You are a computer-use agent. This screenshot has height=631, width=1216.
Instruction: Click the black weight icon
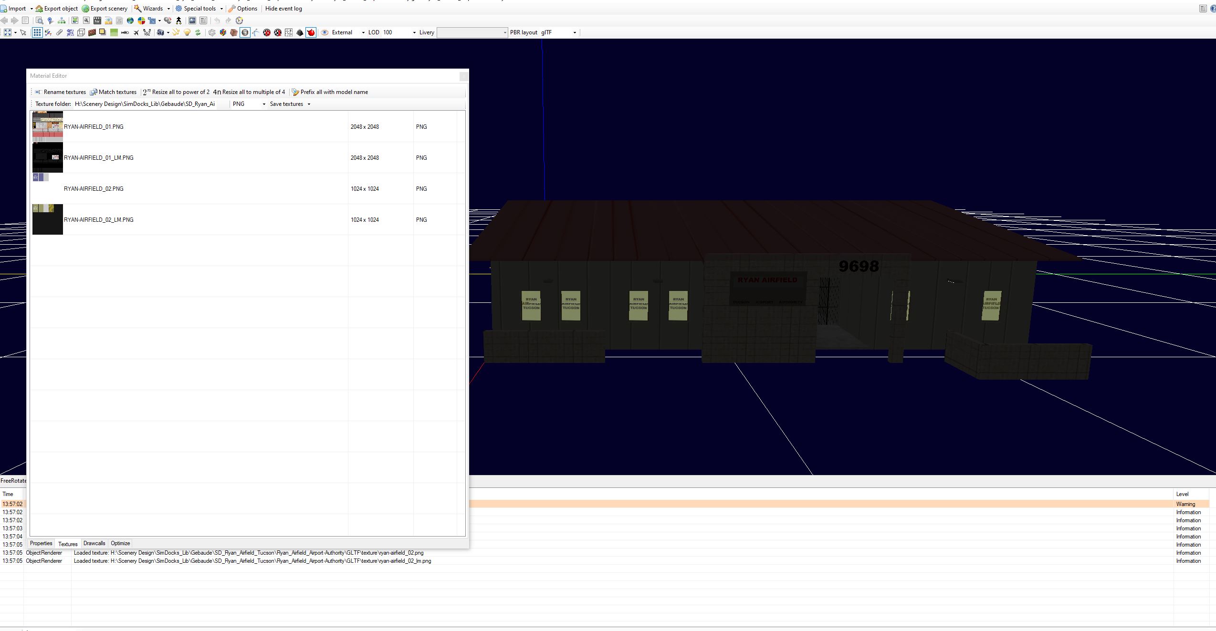pos(300,32)
